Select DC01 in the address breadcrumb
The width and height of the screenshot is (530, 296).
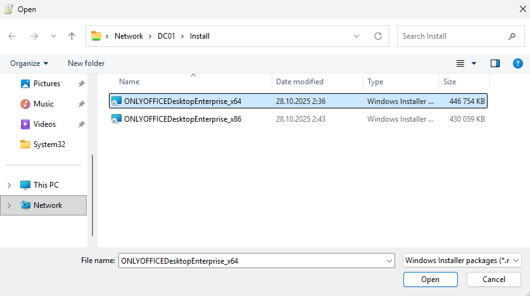tap(167, 36)
